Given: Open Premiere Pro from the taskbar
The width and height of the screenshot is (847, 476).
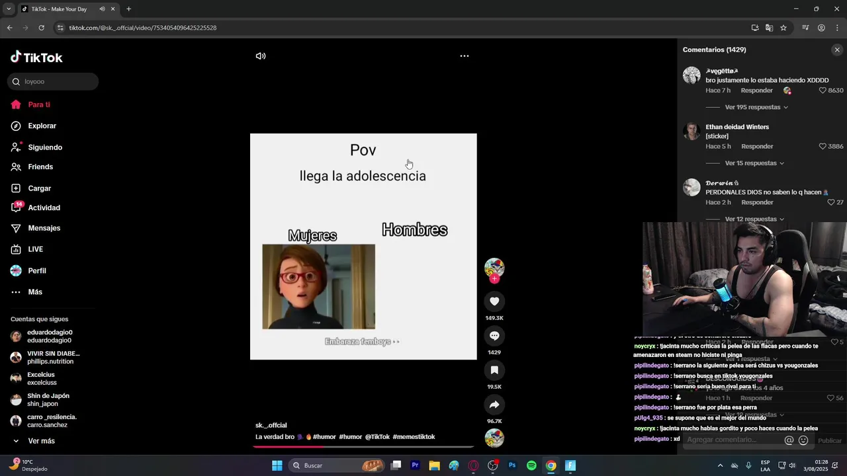Looking at the screenshot, I should coord(415,465).
